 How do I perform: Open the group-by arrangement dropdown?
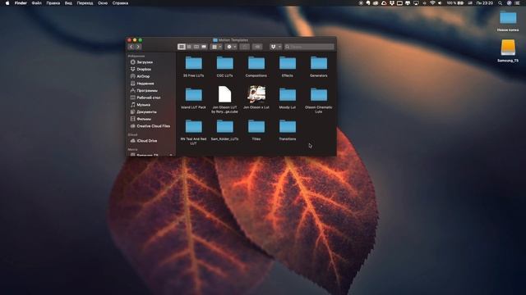[216, 47]
